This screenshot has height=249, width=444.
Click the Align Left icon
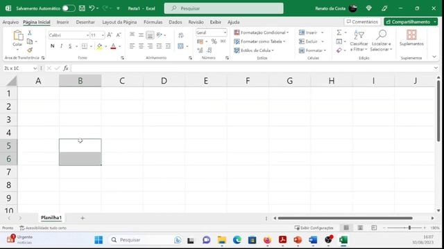pos(132,46)
